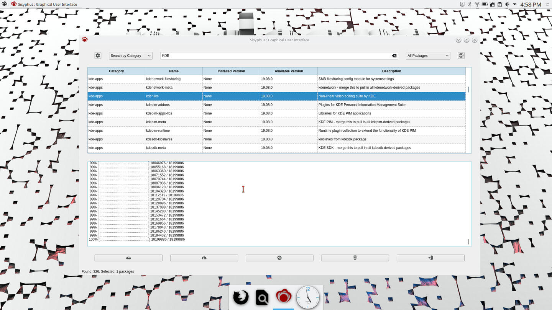Open volume speaker tray icon

[x=507, y=4]
